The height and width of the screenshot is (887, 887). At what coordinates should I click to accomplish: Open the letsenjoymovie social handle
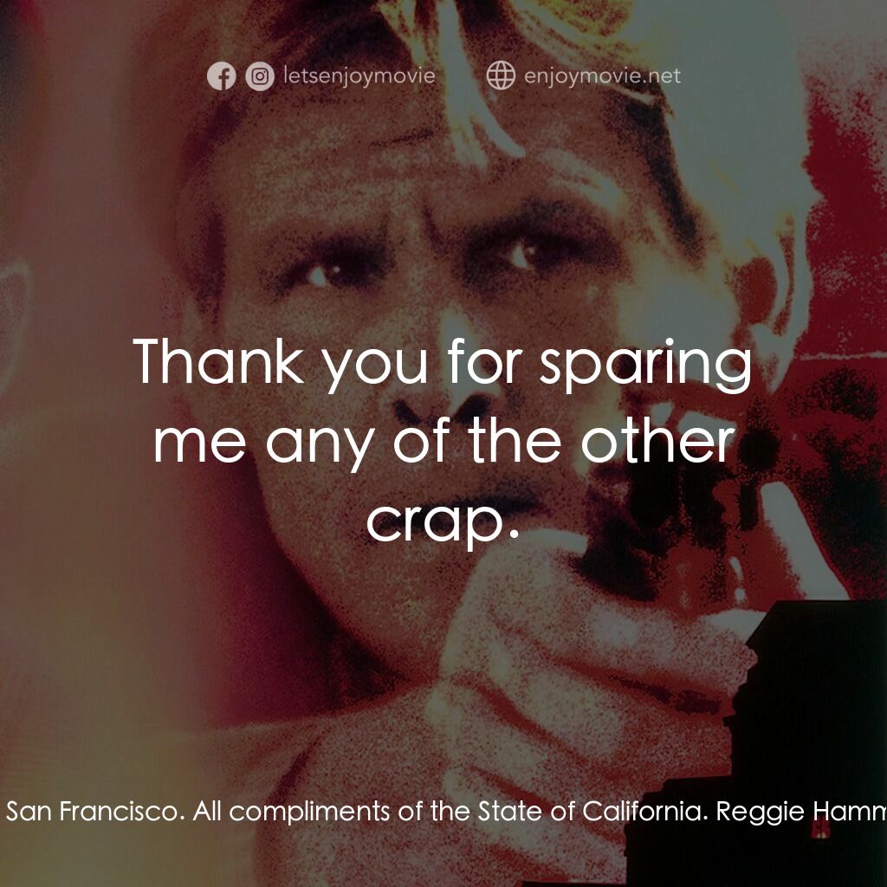(x=359, y=76)
